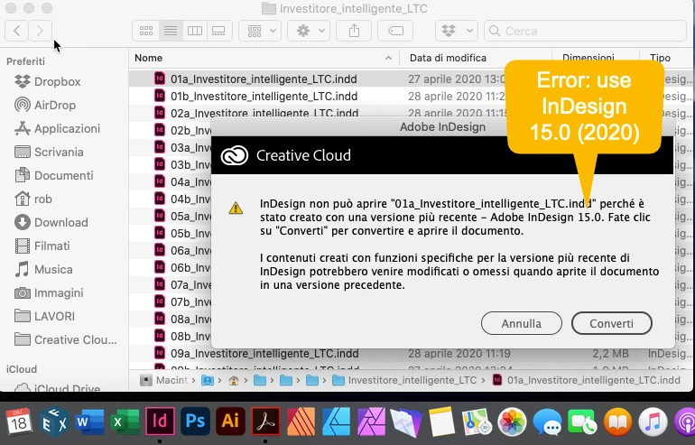Open FaceTime from the Dock
The image size is (695, 445).
[582, 421]
